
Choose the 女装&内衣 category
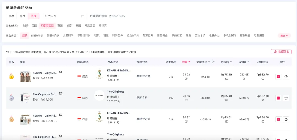tap(37, 35)
